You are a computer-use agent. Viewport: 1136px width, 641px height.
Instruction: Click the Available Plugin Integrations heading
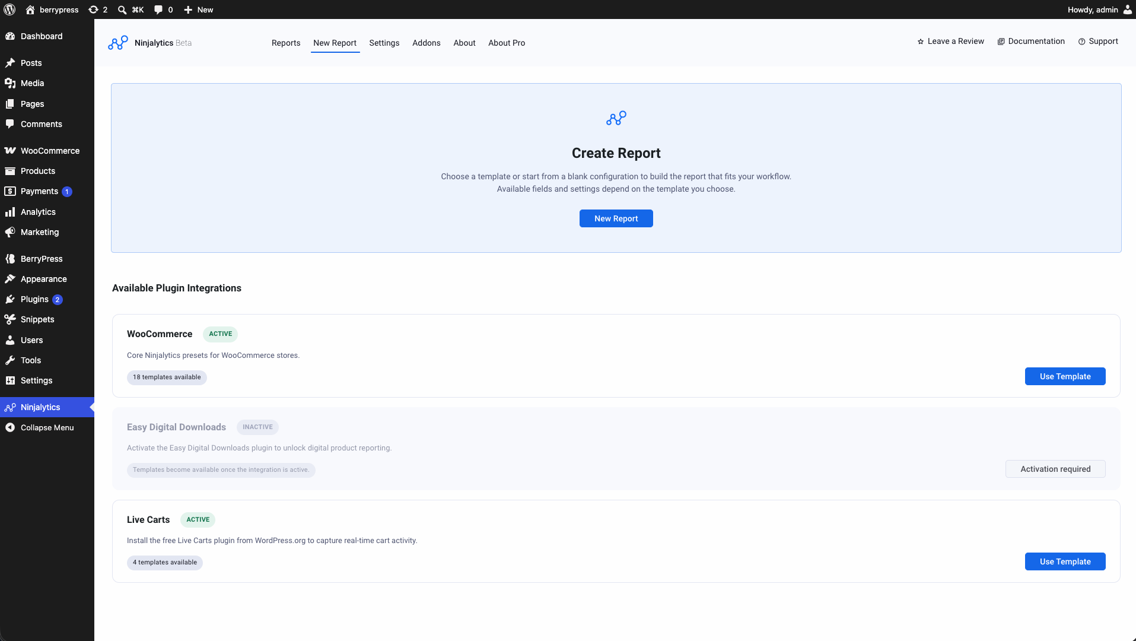177,288
